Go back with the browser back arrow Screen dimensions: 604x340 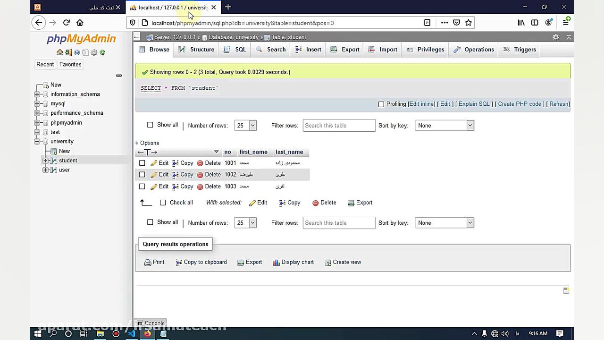[x=39, y=22]
